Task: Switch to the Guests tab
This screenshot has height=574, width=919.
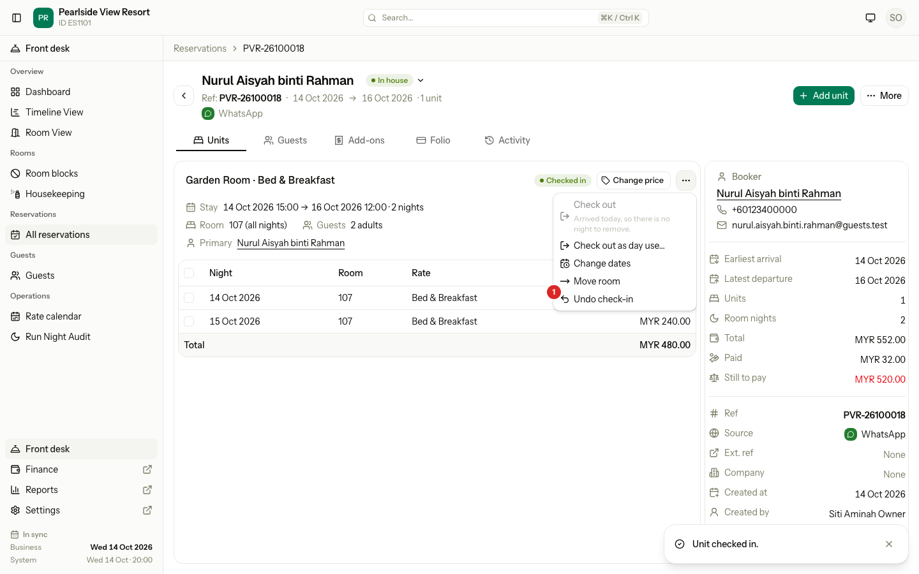Action: pyautogui.click(x=285, y=140)
